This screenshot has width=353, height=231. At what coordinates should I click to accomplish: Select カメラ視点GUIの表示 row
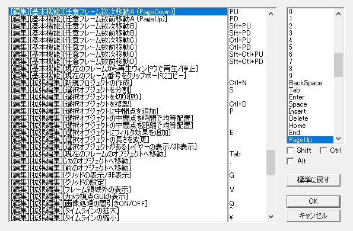(x=118, y=197)
